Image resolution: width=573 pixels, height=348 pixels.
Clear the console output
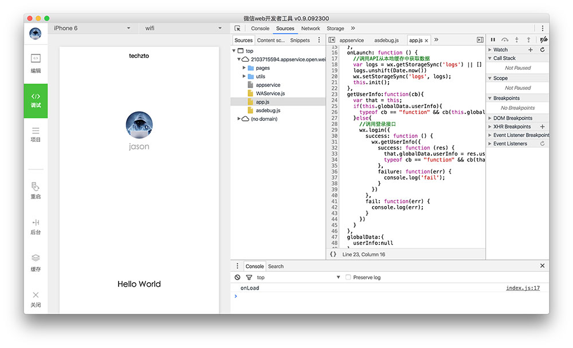coord(238,278)
